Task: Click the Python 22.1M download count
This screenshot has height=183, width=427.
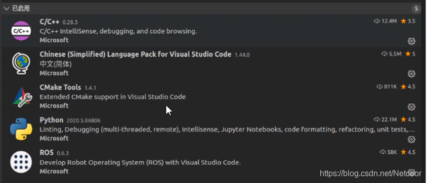Action: (x=386, y=119)
